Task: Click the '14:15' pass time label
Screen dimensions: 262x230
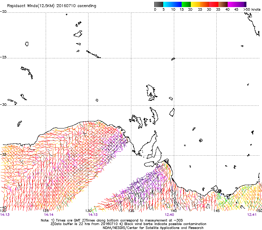Action: coord(93,215)
